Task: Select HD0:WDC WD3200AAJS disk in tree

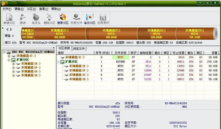Action: 33,52
